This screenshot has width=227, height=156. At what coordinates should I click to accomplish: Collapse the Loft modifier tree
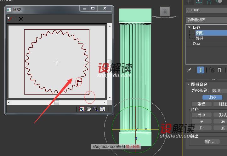click(x=189, y=27)
